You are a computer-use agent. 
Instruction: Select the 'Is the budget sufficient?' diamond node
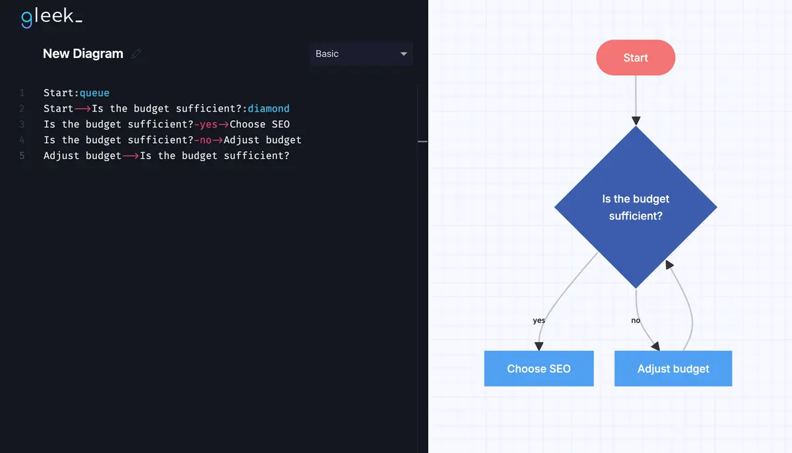coord(636,207)
